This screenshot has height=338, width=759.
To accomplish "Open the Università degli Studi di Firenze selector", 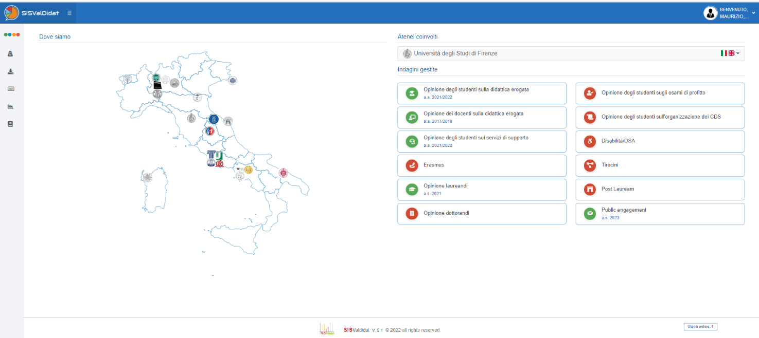I will [x=571, y=53].
